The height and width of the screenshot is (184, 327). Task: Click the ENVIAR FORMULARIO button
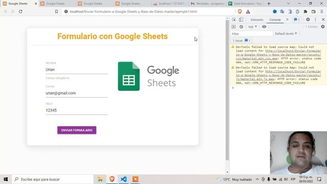[x=77, y=130]
